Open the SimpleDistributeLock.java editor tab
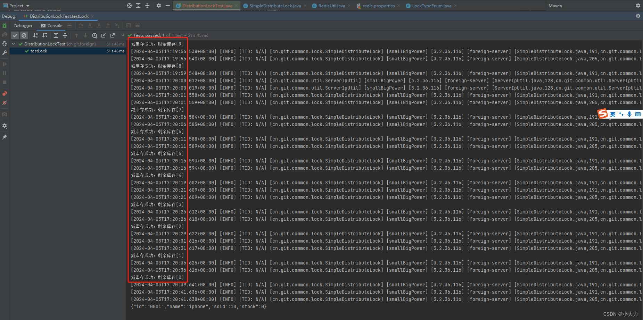This screenshot has width=643, height=320. coord(275,6)
